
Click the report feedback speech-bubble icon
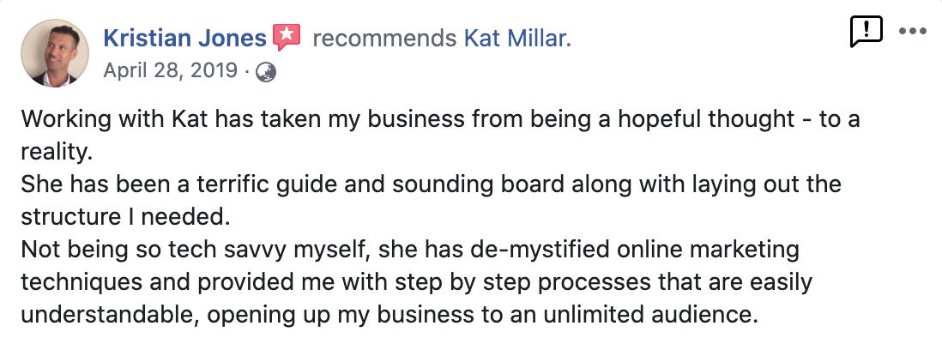click(867, 32)
